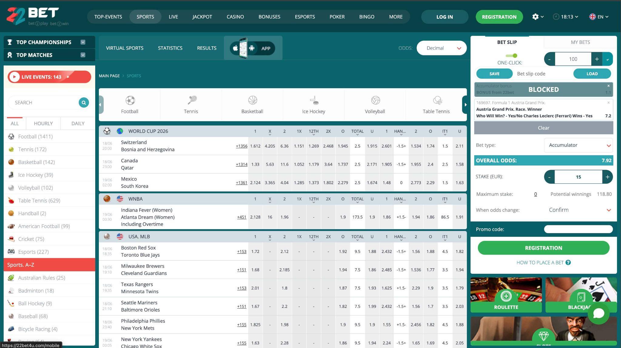The height and width of the screenshot is (348, 621).
Task: Open the settings gear menu
Action: [538, 17]
